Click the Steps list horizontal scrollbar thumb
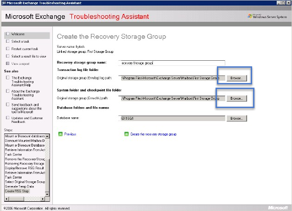 [16, 199]
